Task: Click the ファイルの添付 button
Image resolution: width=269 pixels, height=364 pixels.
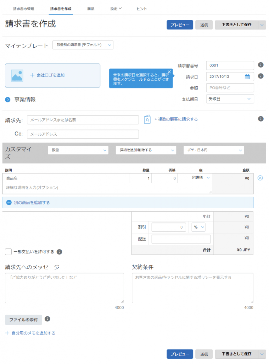Action: click(x=24, y=320)
